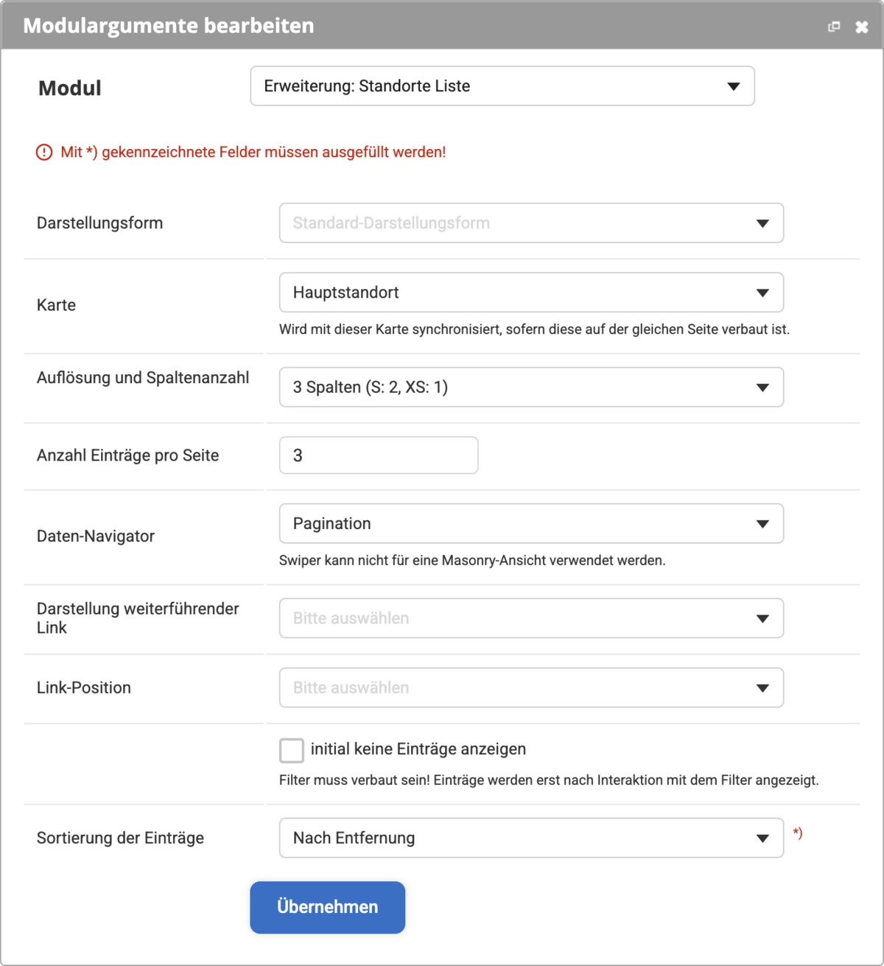Image resolution: width=884 pixels, height=966 pixels.
Task: Click the Anzahl Einträge pro Seite field
Action: tap(379, 455)
